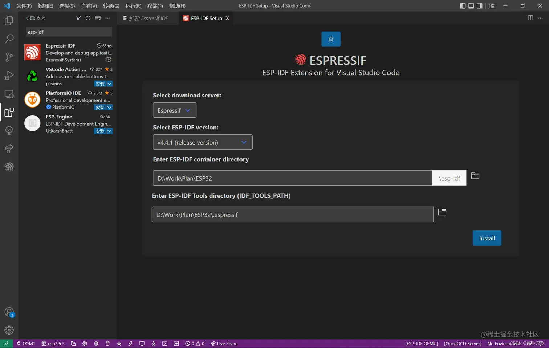Open the Accounts menu icon
Image resolution: width=549 pixels, height=348 pixels.
[x=9, y=312]
